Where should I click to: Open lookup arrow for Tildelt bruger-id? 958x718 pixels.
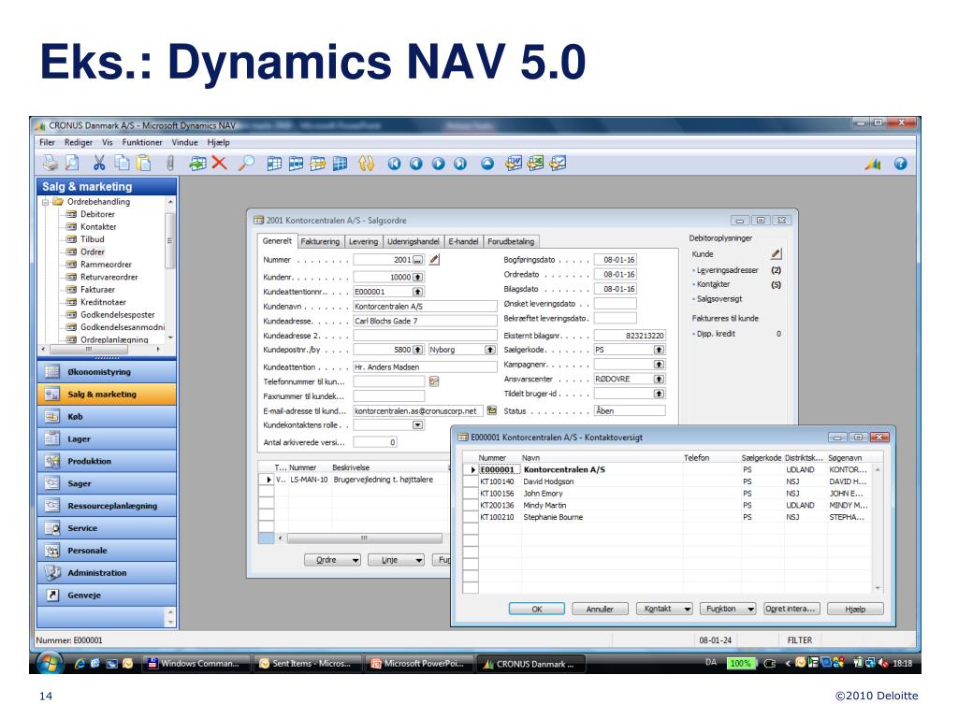[x=659, y=394]
